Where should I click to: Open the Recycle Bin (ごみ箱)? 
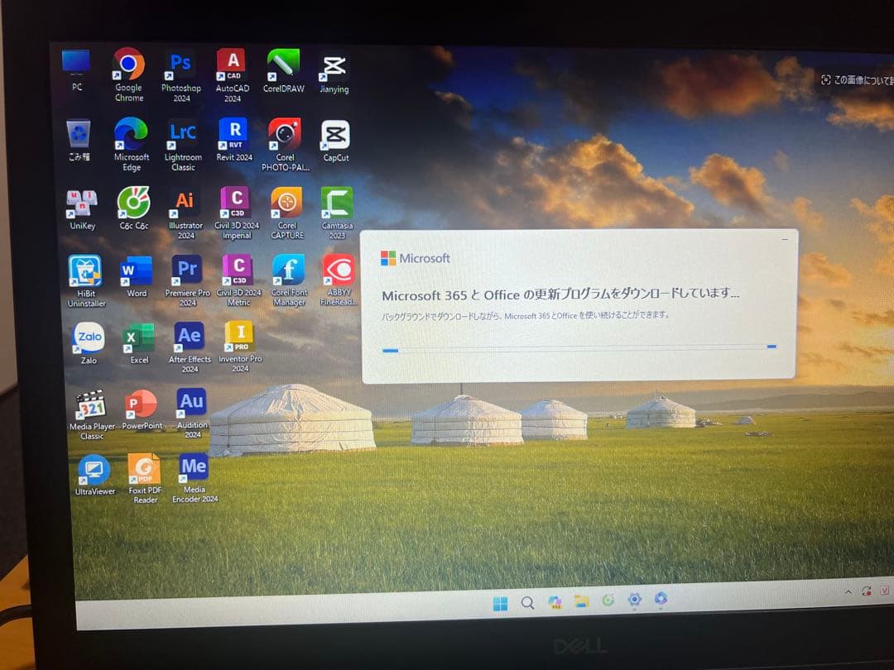[x=78, y=135]
